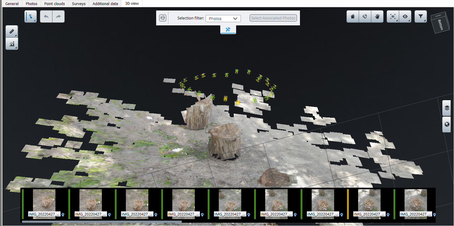The height and width of the screenshot is (226, 454).
Task: Go to the Additional data tab
Action: click(105, 4)
